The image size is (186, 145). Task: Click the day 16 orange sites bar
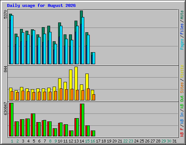point(94,98)
